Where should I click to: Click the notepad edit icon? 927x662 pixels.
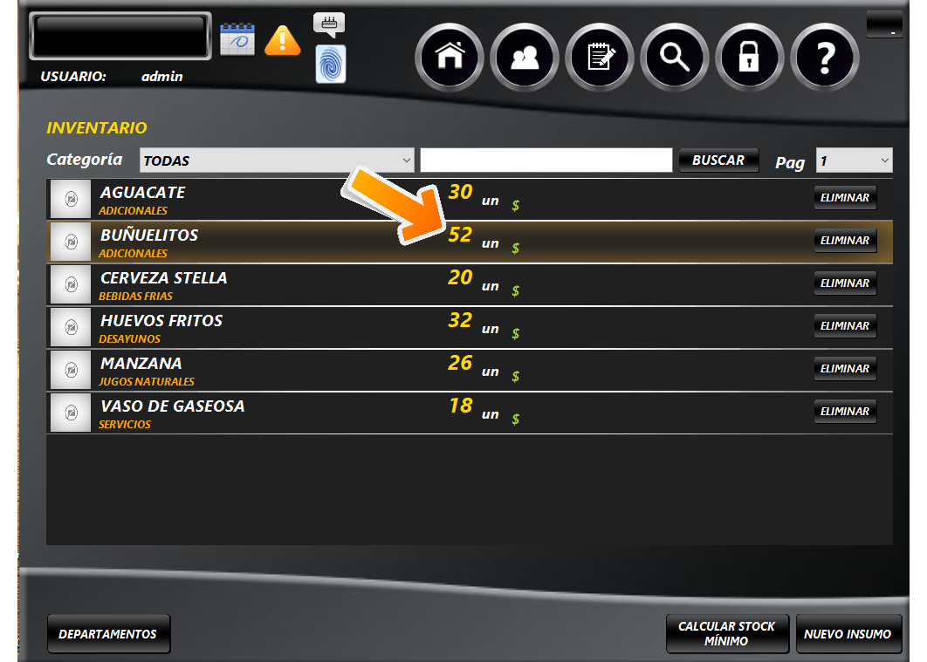click(600, 58)
